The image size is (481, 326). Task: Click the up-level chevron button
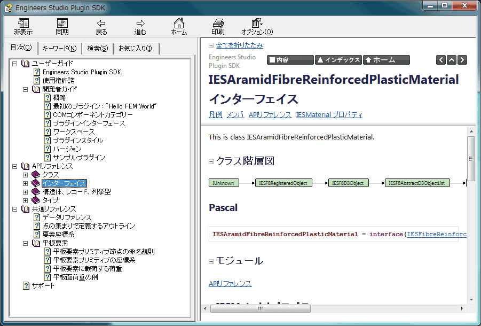tap(451, 60)
